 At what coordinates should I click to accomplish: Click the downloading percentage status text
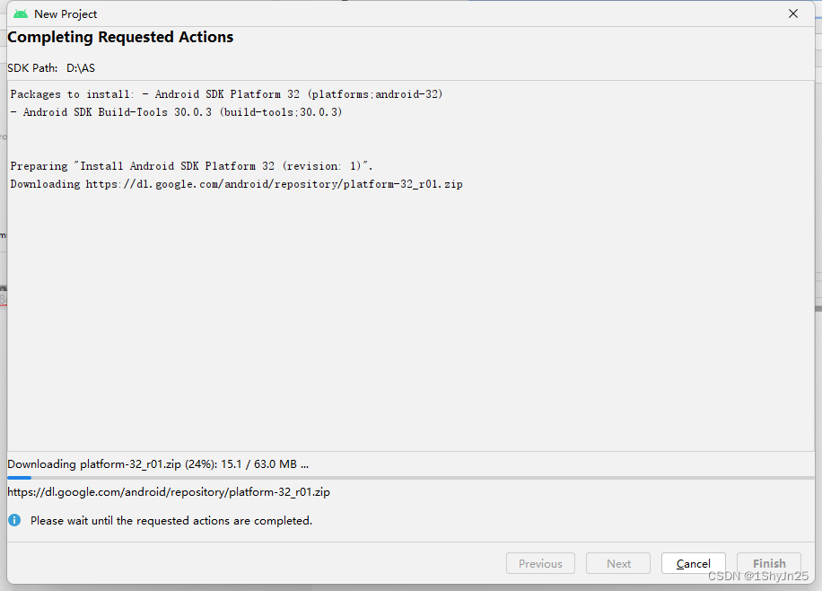pos(157,463)
